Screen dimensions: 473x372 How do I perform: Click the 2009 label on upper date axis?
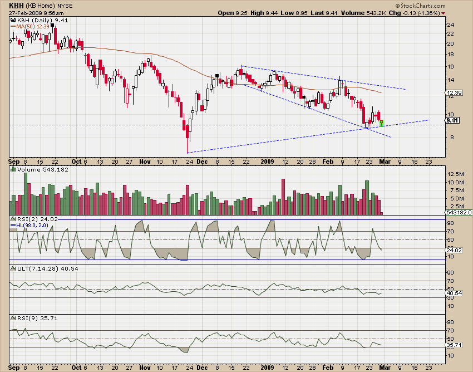click(267, 161)
